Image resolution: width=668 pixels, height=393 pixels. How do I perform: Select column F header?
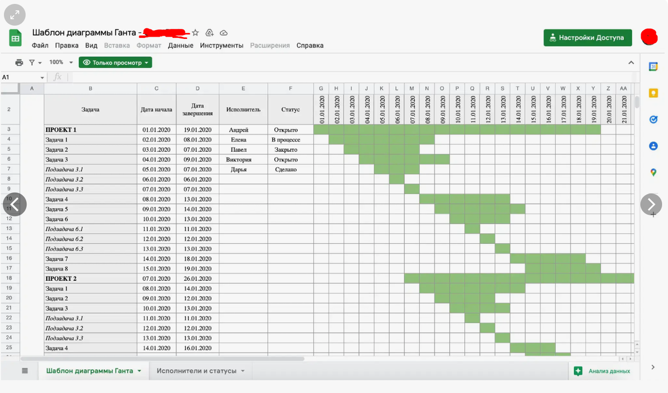tap(291, 88)
